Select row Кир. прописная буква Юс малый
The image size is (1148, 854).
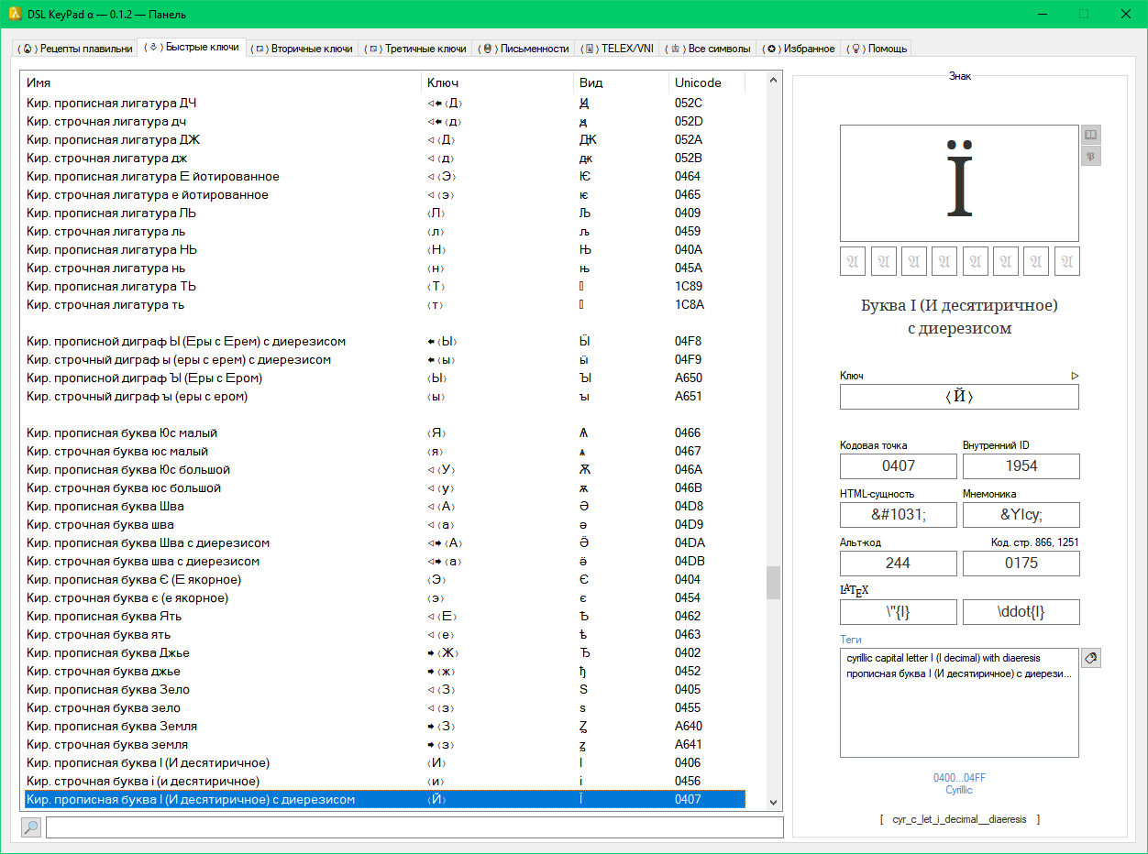tap(384, 432)
